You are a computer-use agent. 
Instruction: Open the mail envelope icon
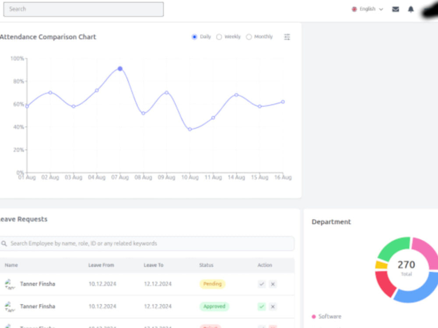point(395,9)
